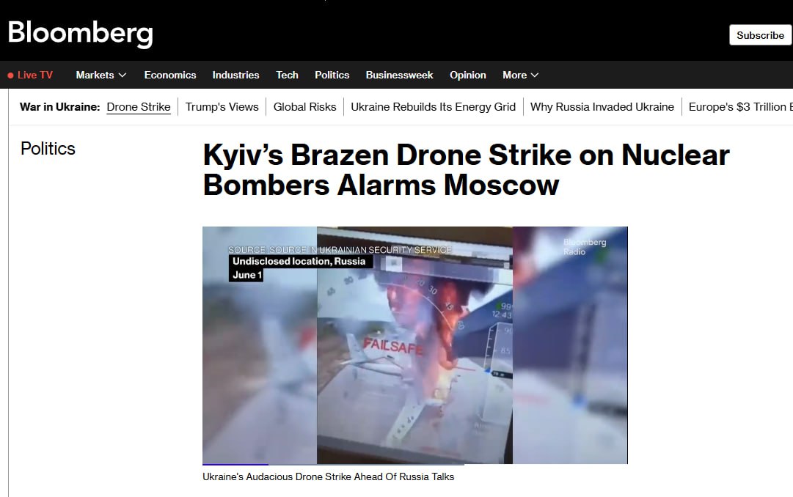Screen dimensions: 793x497
Task: Open the Trump's Views topic link
Action: point(222,107)
